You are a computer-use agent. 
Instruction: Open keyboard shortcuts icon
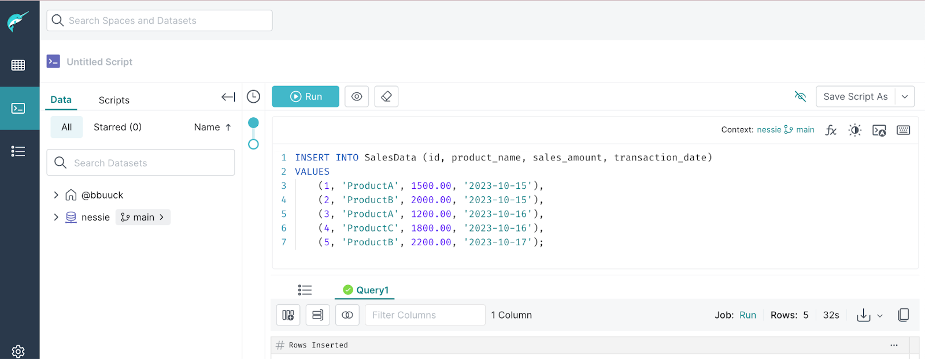point(903,130)
